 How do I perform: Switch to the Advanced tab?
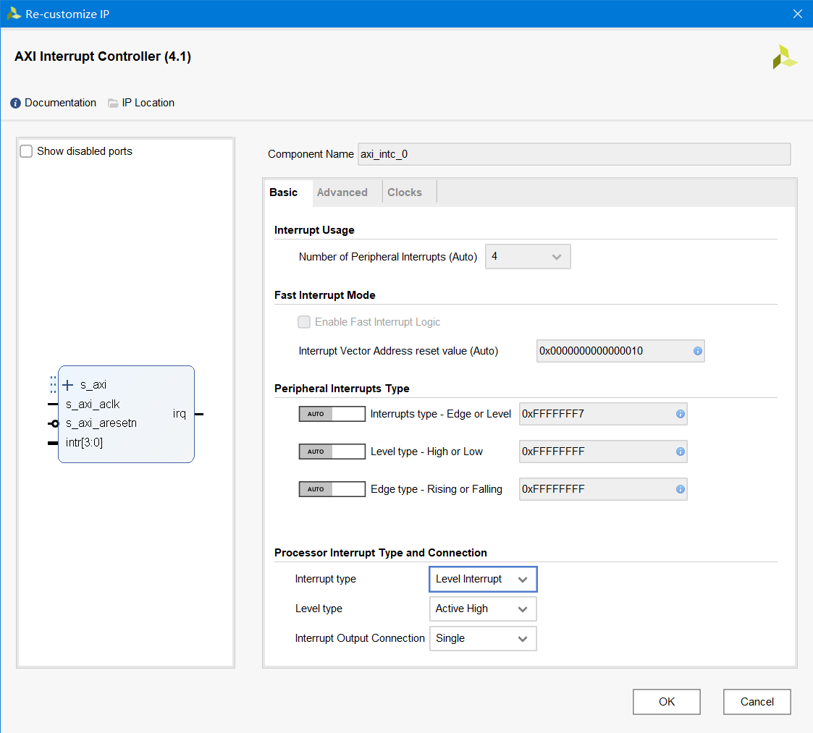(342, 192)
